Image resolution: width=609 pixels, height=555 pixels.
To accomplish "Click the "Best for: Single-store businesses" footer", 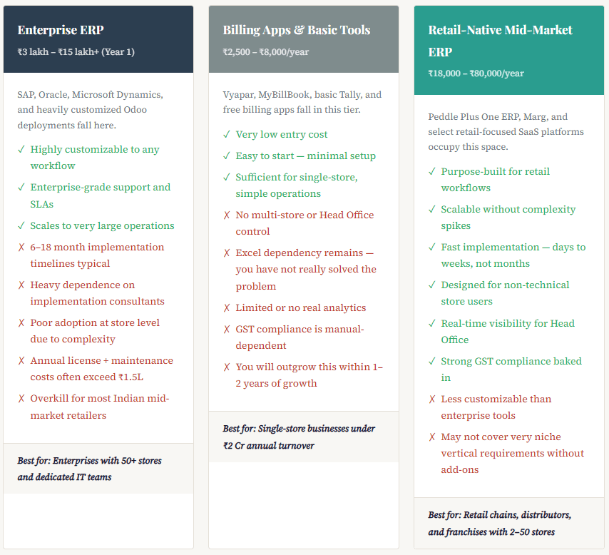I will point(298,437).
